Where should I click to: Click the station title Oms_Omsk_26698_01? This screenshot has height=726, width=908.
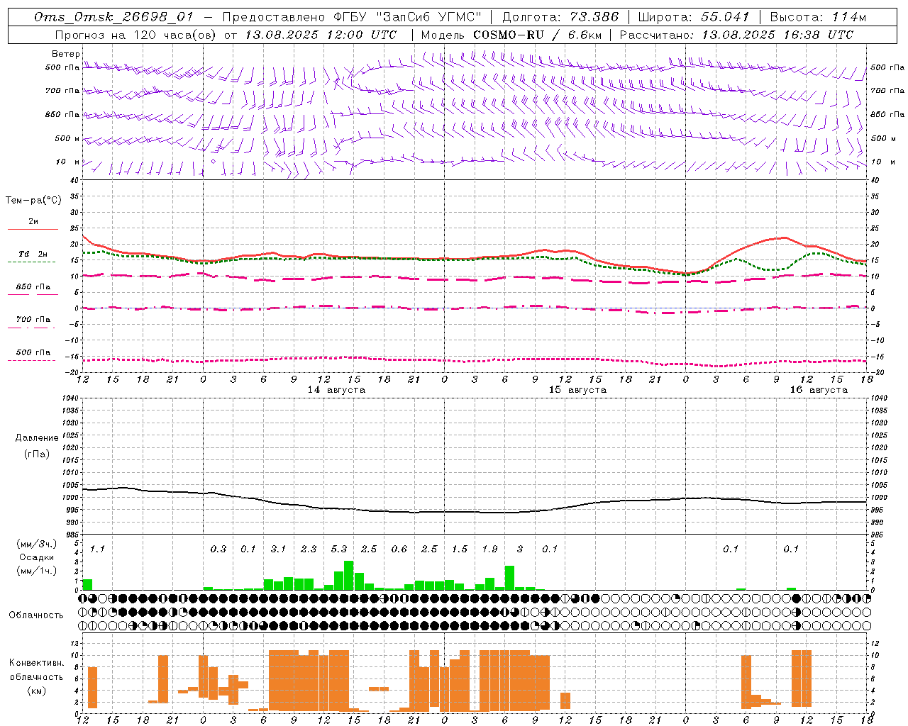113,17
